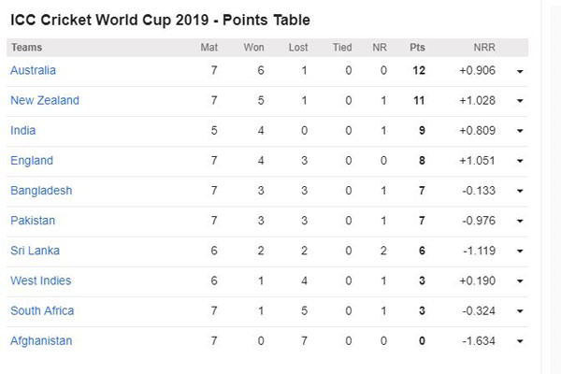The height and width of the screenshot is (374, 561).
Task: Expand the New Zealand row arrow
Action: pyautogui.click(x=520, y=101)
